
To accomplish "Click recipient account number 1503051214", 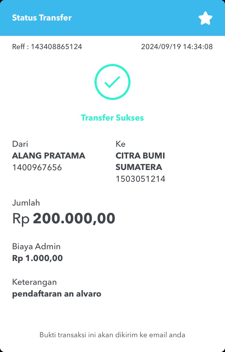I will click(x=140, y=179).
